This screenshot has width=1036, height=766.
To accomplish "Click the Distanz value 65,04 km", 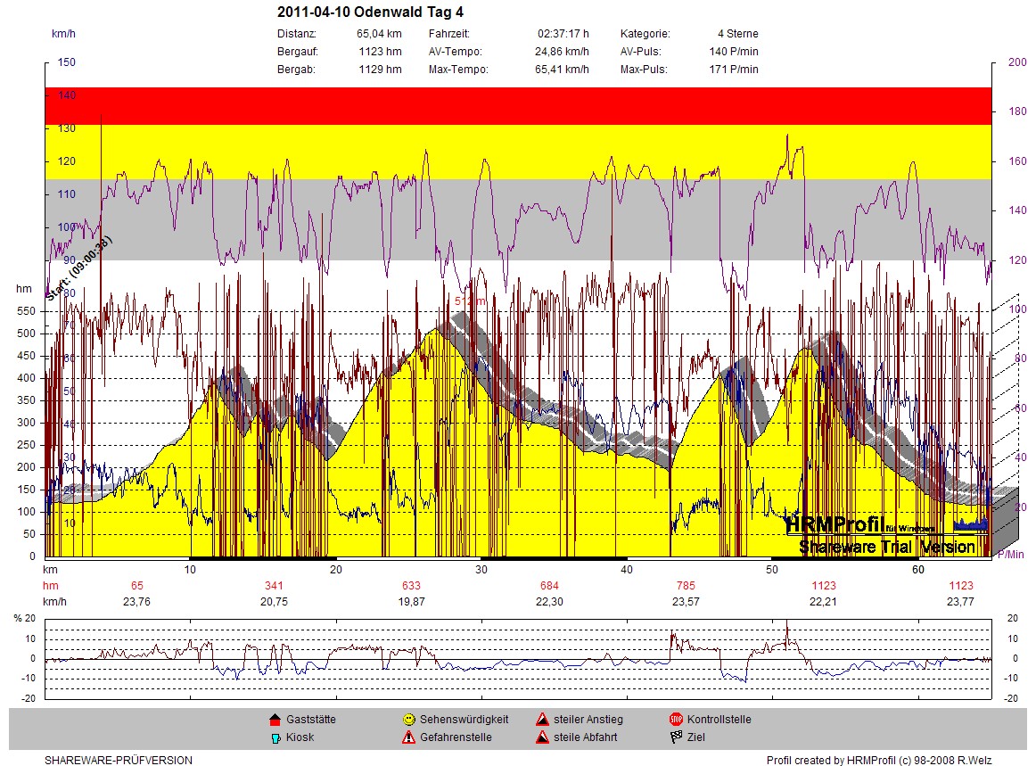I will [379, 34].
